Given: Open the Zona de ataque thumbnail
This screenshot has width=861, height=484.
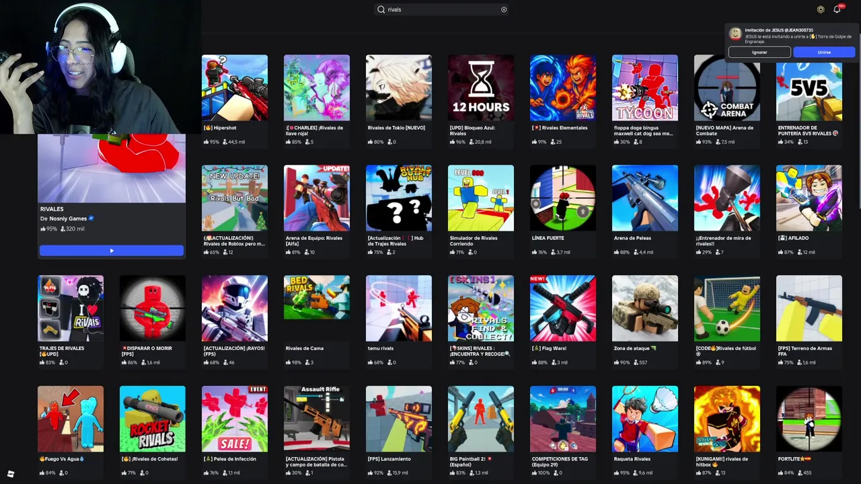Looking at the screenshot, I should pos(645,309).
